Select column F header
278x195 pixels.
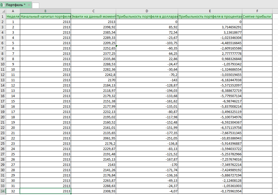tap(257, 11)
